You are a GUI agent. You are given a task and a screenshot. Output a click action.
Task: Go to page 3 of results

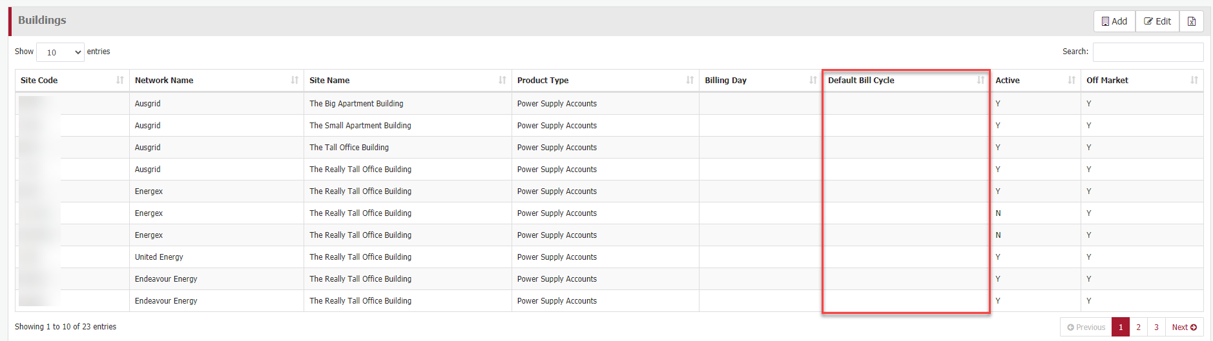1157,327
